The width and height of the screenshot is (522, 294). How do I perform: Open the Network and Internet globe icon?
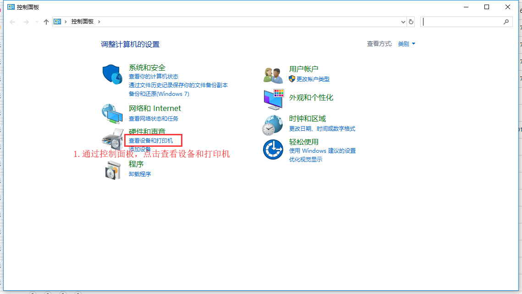click(x=112, y=114)
